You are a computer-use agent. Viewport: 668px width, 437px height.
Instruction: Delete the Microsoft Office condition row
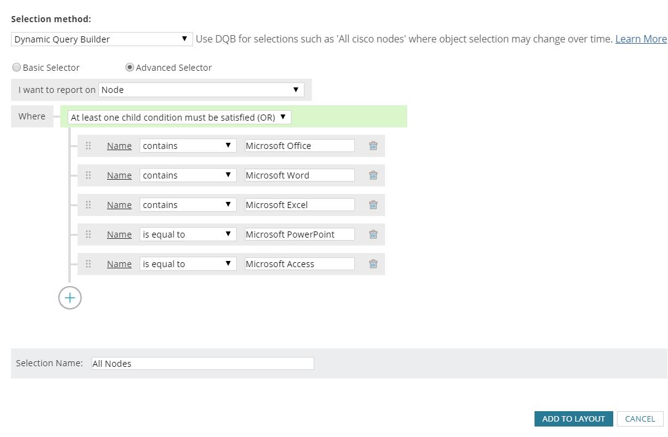pyautogui.click(x=373, y=146)
